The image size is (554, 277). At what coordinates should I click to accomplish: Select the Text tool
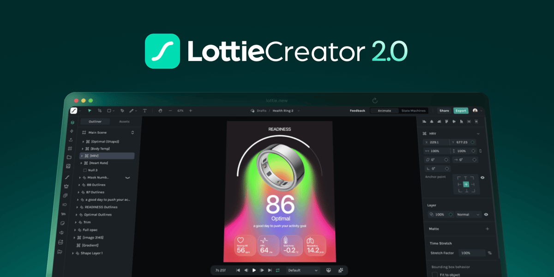145,111
